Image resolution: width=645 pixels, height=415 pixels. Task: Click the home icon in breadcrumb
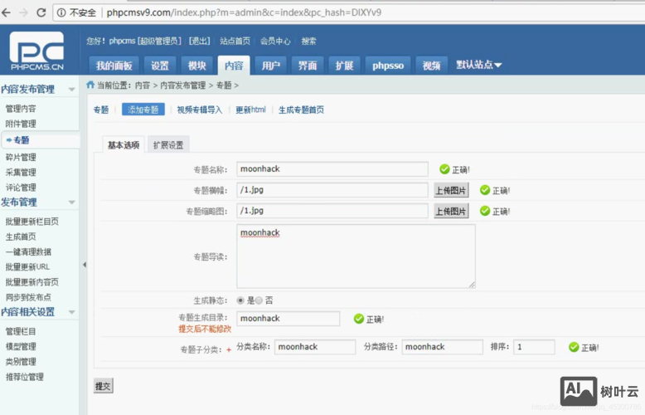click(90, 85)
